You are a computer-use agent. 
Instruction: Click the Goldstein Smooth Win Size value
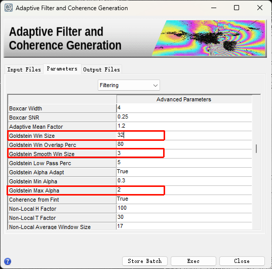pos(184,153)
